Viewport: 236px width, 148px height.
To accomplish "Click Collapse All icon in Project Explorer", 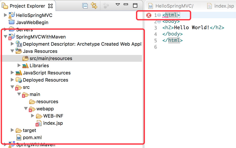I will click(x=85, y=6).
